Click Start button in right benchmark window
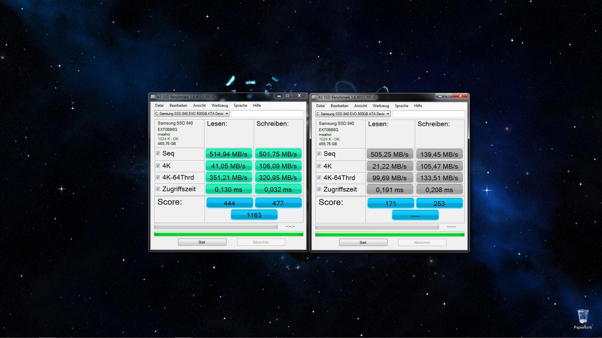 [363, 242]
